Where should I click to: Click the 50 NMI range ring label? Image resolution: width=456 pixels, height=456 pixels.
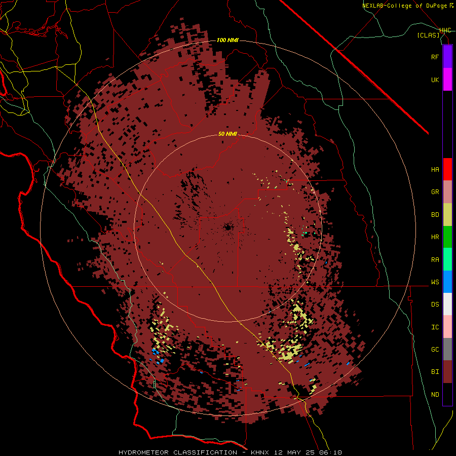[x=227, y=134]
